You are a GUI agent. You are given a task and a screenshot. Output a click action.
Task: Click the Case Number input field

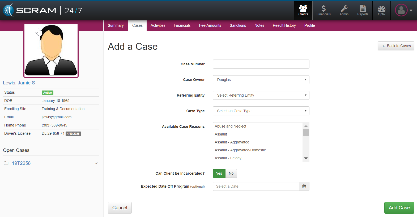tap(261, 64)
